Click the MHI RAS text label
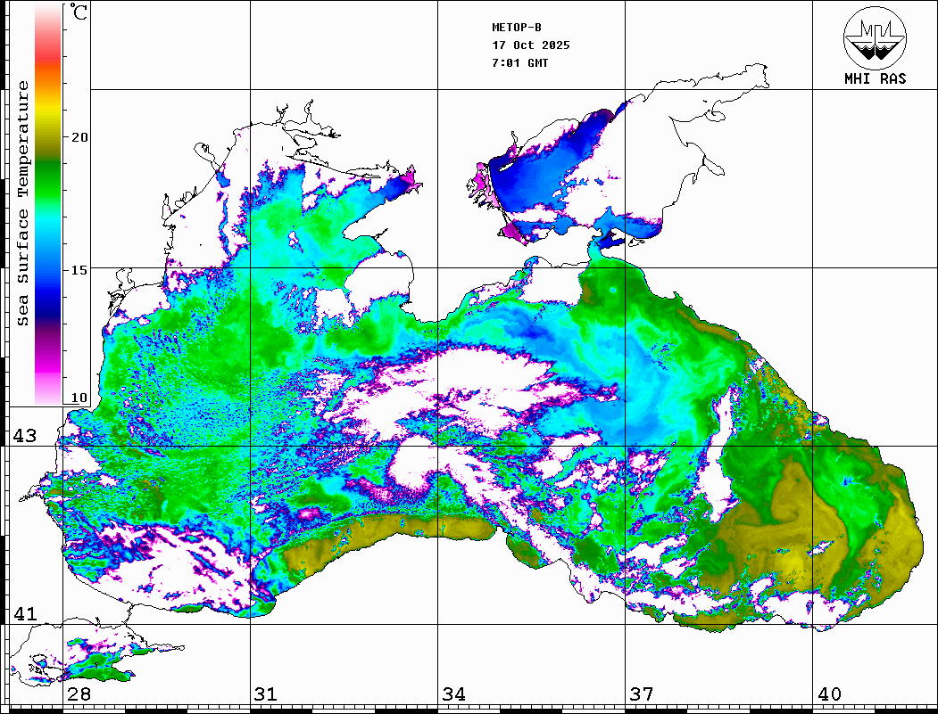The image size is (938, 714). click(x=875, y=78)
